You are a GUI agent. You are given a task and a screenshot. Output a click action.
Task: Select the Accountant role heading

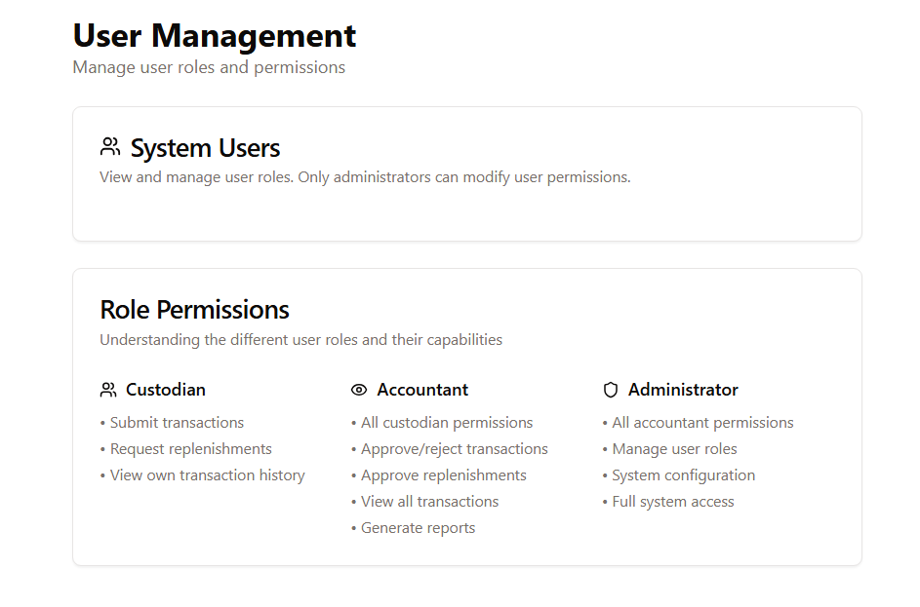pyautogui.click(x=422, y=390)
